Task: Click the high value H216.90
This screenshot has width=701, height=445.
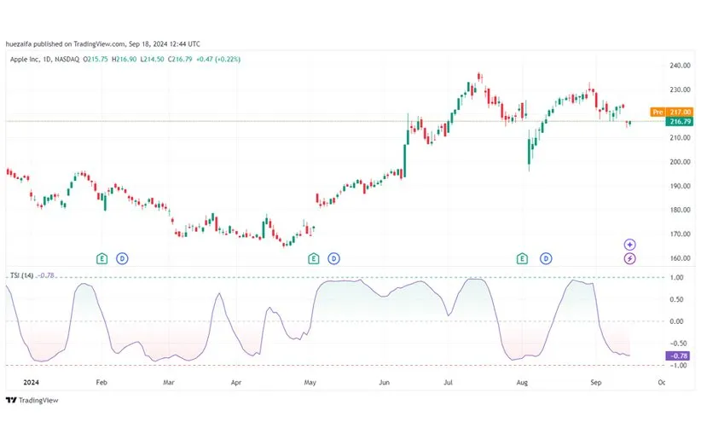Action: 125,59
